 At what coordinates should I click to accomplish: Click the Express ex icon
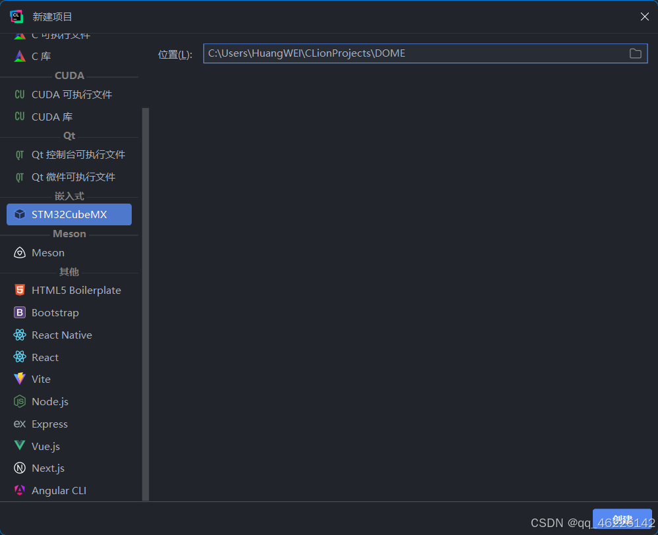[20, 424]
